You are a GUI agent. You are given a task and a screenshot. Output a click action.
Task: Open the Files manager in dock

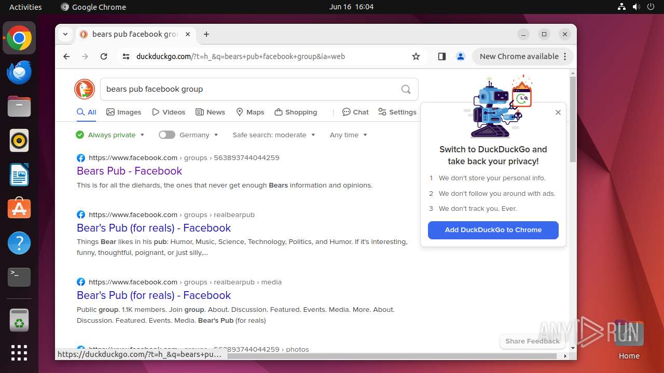[19, 106]
